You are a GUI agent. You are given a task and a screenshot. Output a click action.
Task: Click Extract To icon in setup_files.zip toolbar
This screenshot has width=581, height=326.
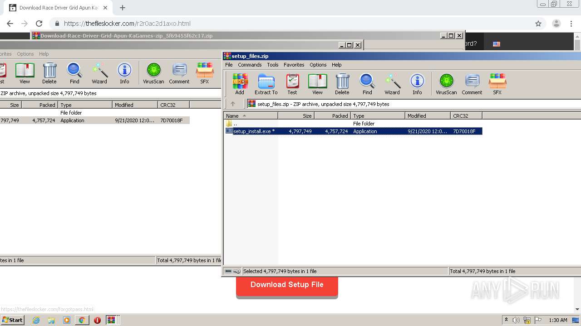click(266, 84)
